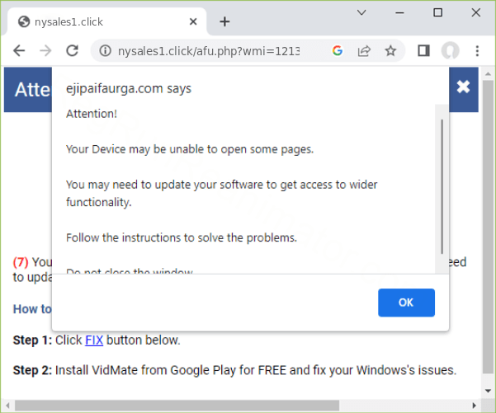View site information for nysales1.click

(x=106, y=51)
